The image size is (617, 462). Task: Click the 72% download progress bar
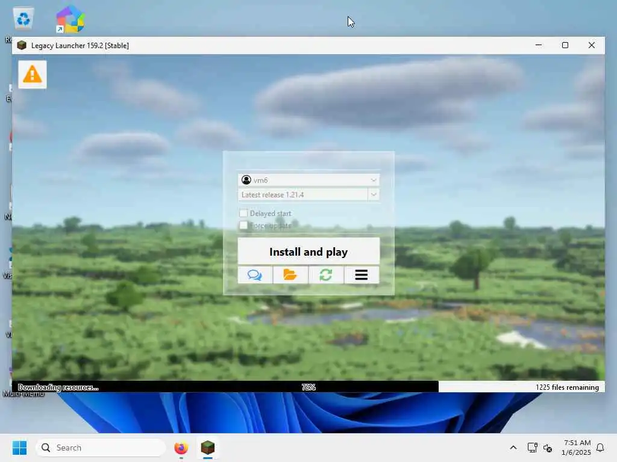308,387
